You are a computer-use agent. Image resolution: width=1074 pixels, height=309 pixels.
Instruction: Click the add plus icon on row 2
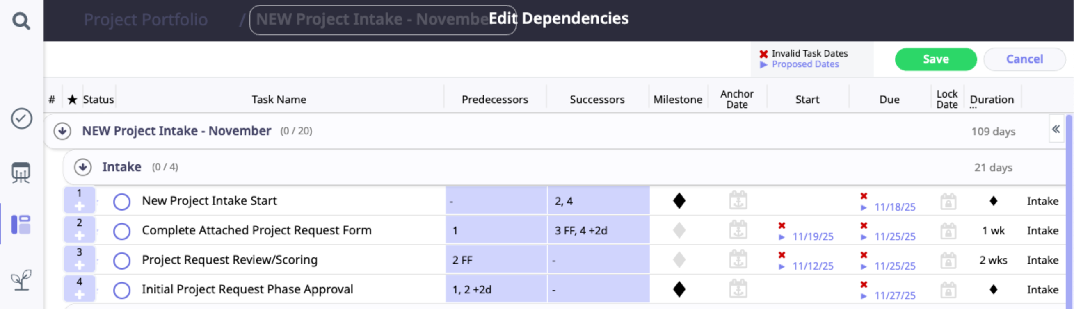click(x=79, y=236)
